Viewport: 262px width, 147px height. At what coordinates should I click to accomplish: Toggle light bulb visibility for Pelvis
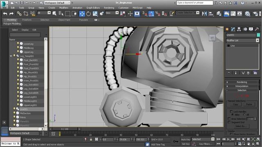pyautogui.click(x=14, y=117)
